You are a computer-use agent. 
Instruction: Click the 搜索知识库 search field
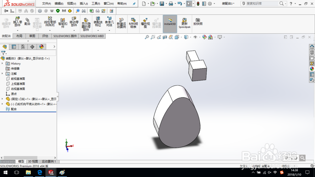point(262,3)
